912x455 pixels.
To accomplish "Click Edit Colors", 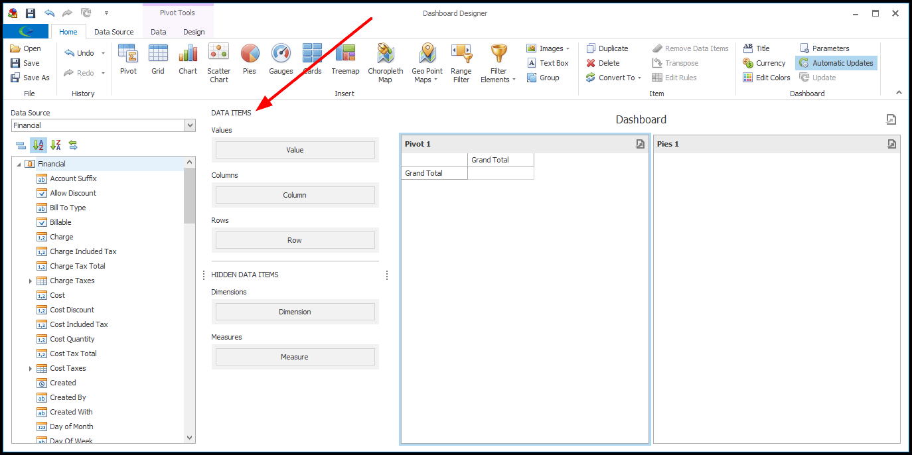I will pyautogui.click(x=767, y=78).
